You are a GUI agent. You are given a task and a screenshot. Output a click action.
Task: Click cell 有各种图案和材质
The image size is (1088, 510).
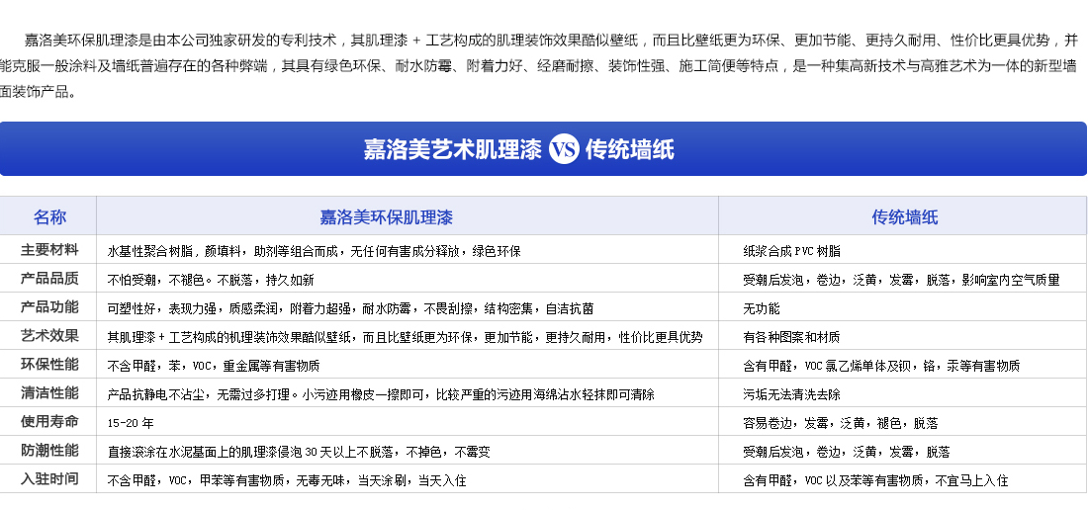coord(791,337)
